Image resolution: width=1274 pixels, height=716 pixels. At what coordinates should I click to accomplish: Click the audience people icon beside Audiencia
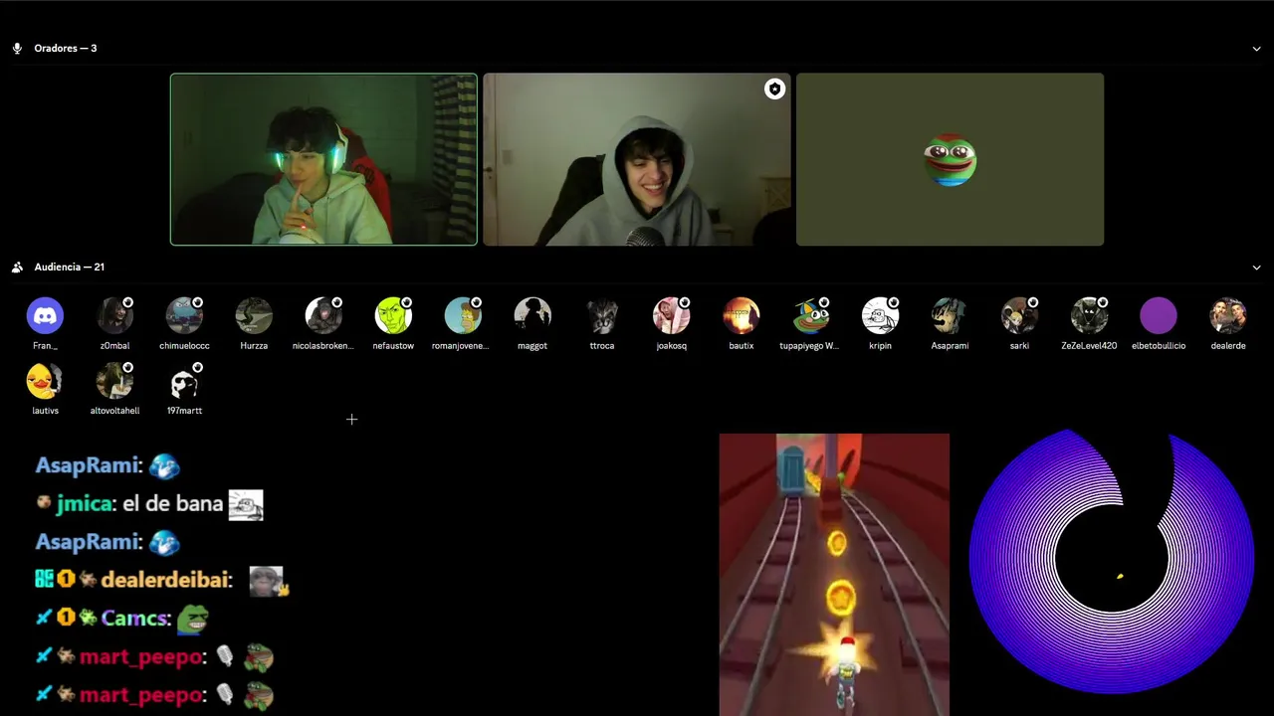pyautogui.click(x=17, y=267)
